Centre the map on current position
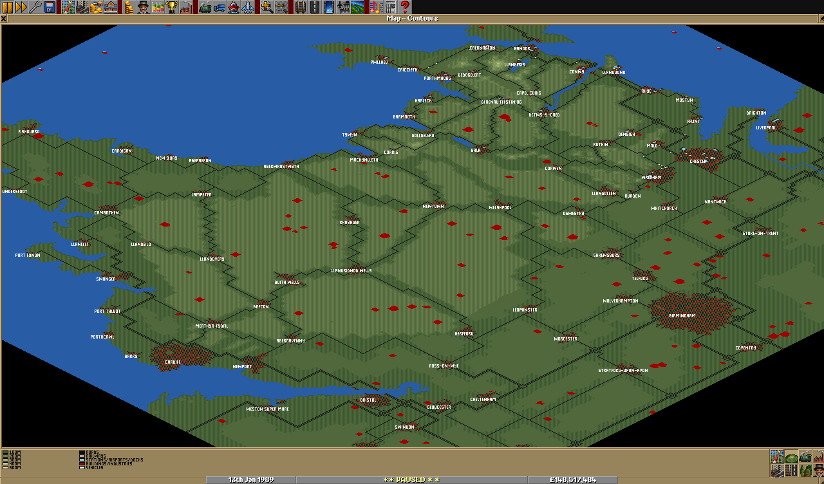The height and width of the screenshot is (484, 824). 777,456
